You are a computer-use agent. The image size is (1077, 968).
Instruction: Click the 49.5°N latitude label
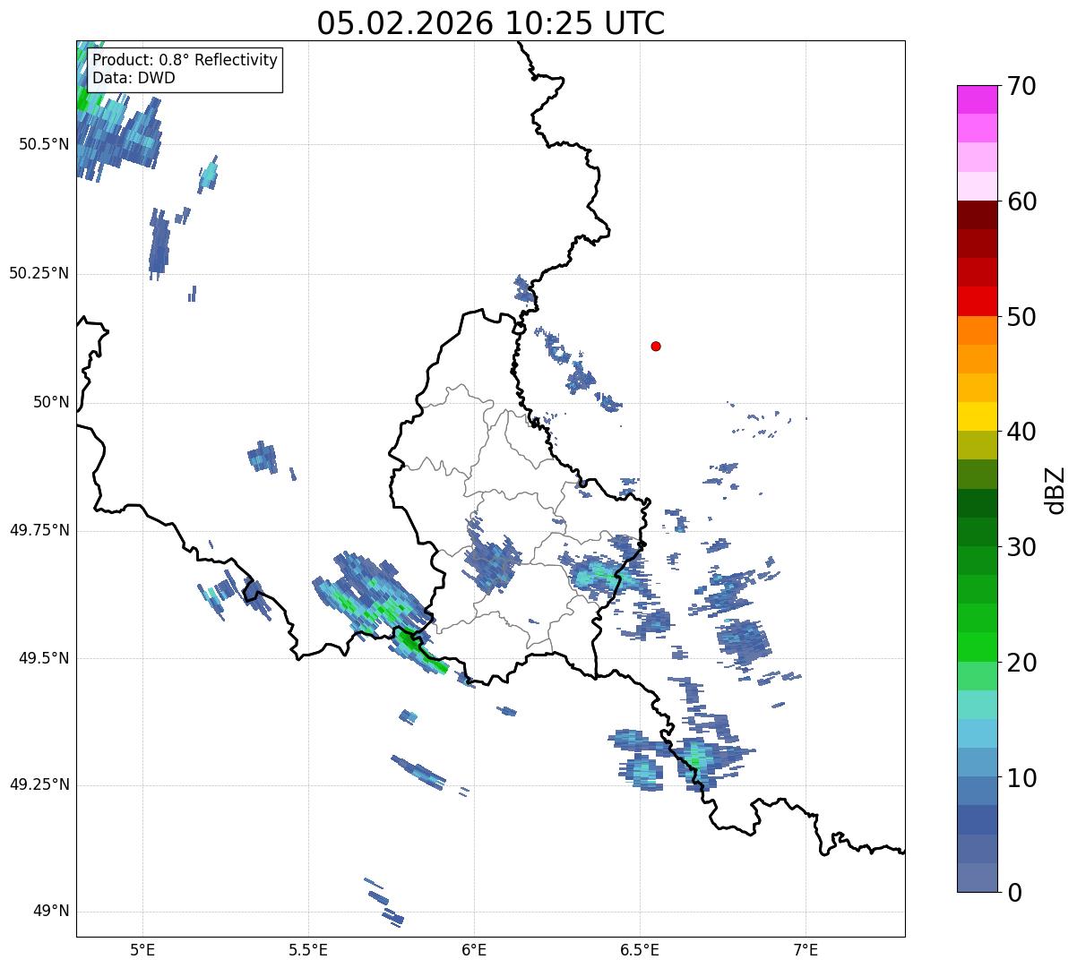click(x=43, y=658)
